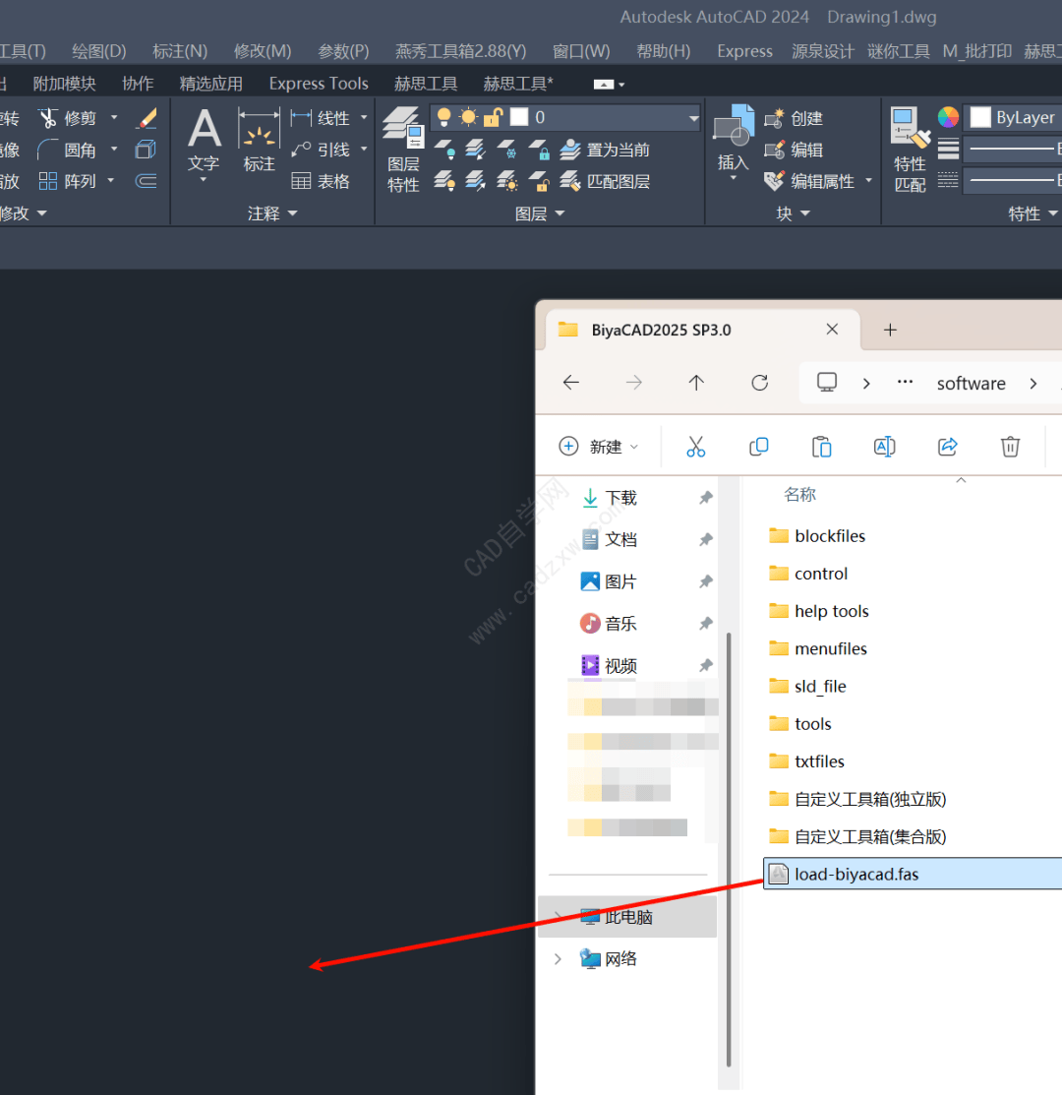The image size is (1062, 1095).
Task: Select the Leader (引线) tool
Action: pos(320,150)
